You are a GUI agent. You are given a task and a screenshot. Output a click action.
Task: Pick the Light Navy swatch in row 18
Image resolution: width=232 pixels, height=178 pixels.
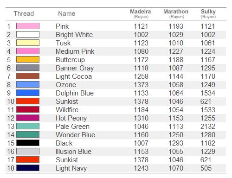coord(28,168)
